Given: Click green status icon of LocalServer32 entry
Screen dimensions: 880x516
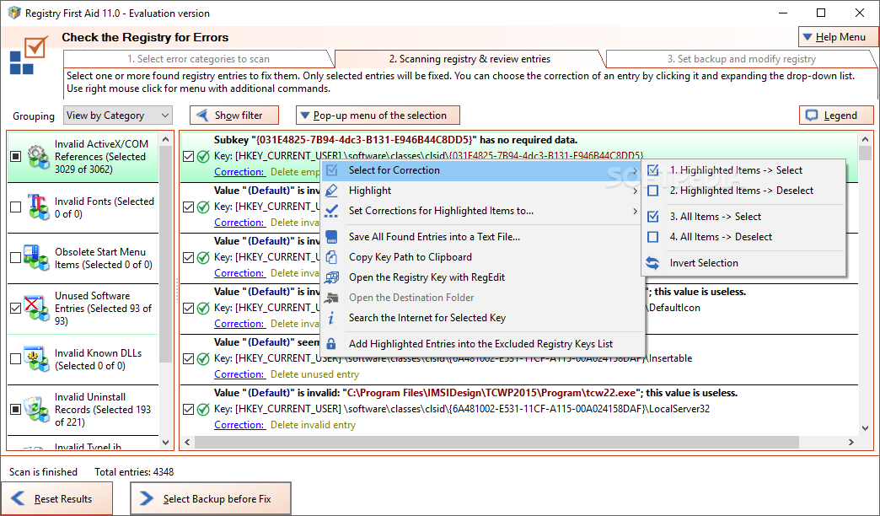Looking at the screenshot, I should point(203,409).
